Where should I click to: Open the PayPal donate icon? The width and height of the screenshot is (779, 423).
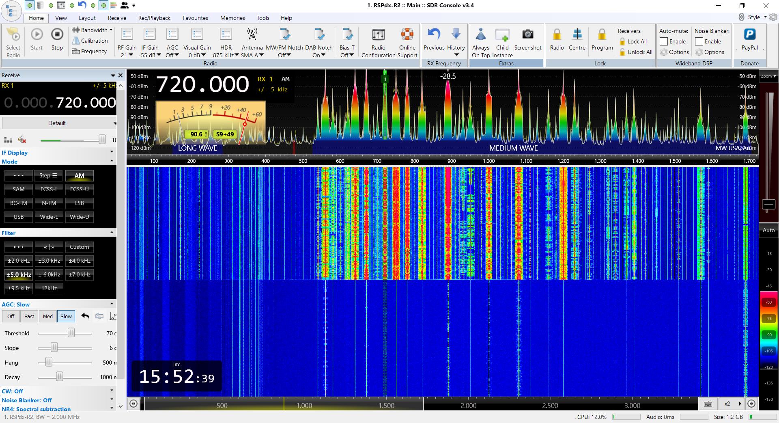[x=749, y=35]
